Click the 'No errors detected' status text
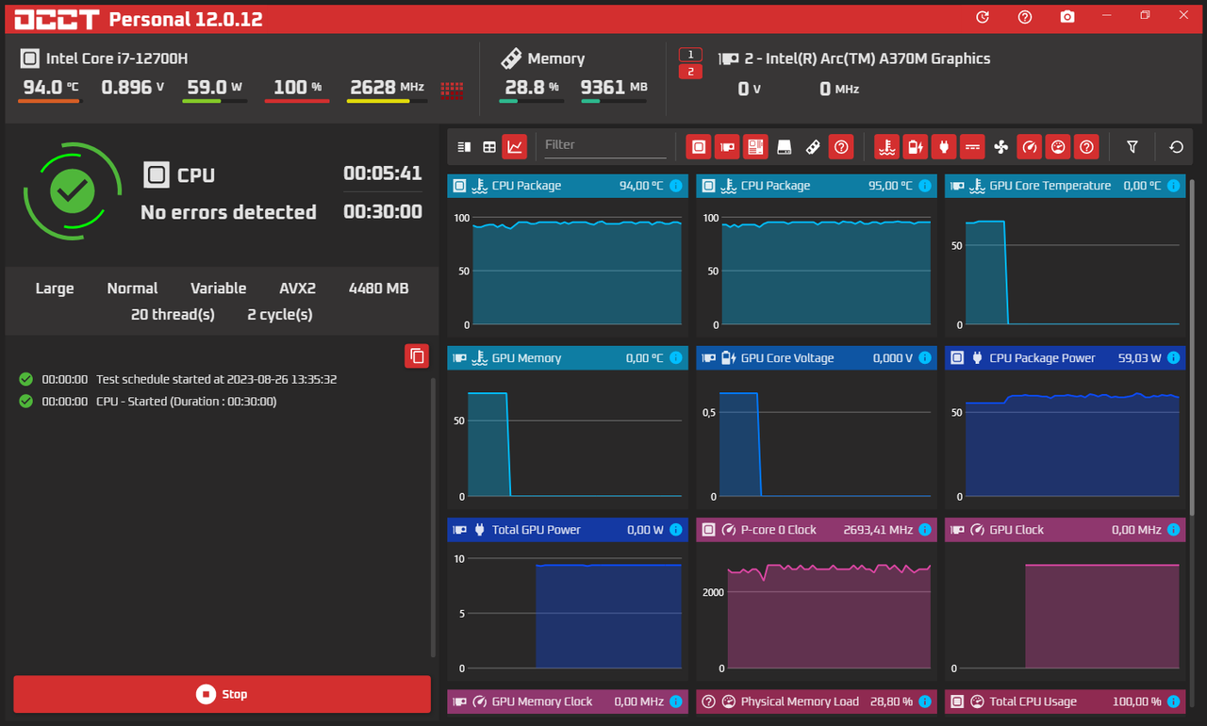Viewport: 1207px width, 726px height. click(228, 212)
